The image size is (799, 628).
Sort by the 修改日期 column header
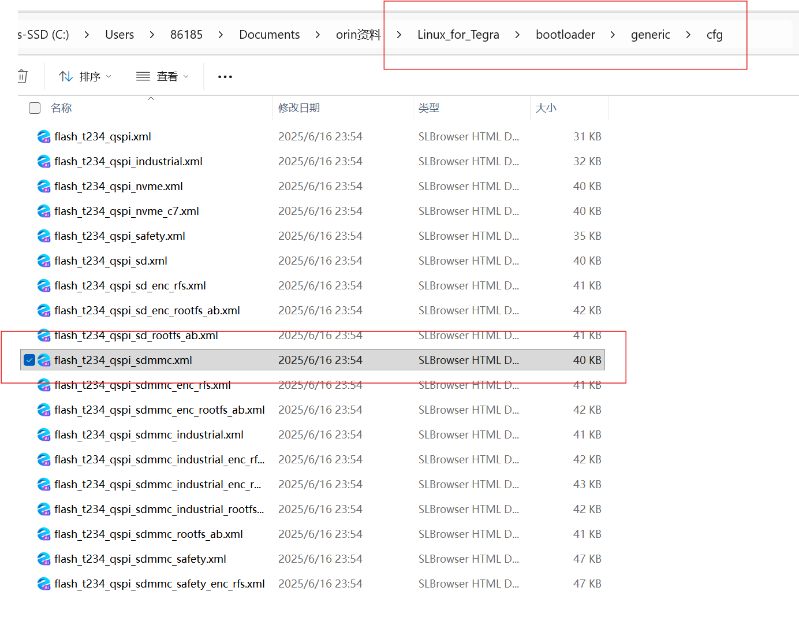tap(299, 108)
